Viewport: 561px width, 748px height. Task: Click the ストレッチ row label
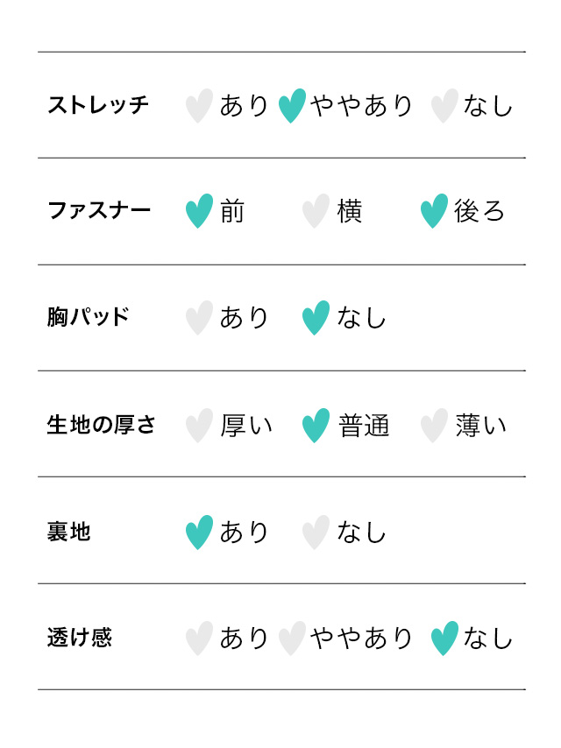coord(98,106)
